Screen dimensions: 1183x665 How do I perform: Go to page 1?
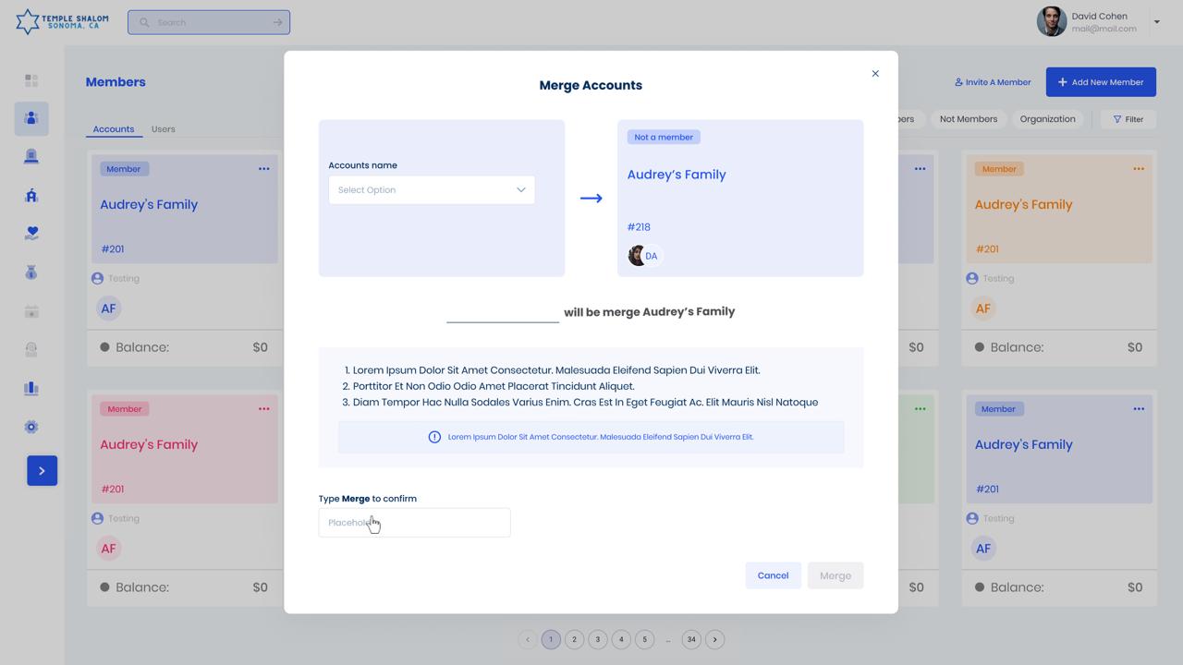551,639
